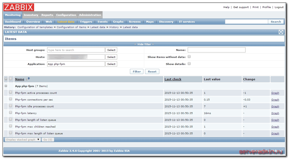The image size is (289, 159).
Task: Open Graph for Php-fpm idle processes count
Action: (x=275, y=107)
